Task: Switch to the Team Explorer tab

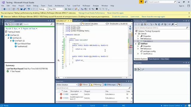Action: [x=154, y=59]
